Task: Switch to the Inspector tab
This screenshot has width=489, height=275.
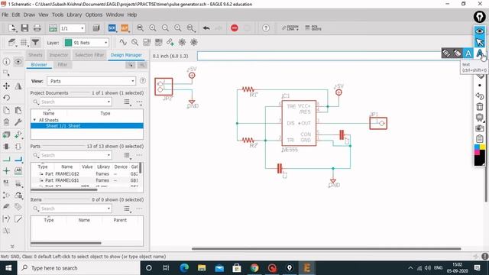Action: tap(58, 55)
